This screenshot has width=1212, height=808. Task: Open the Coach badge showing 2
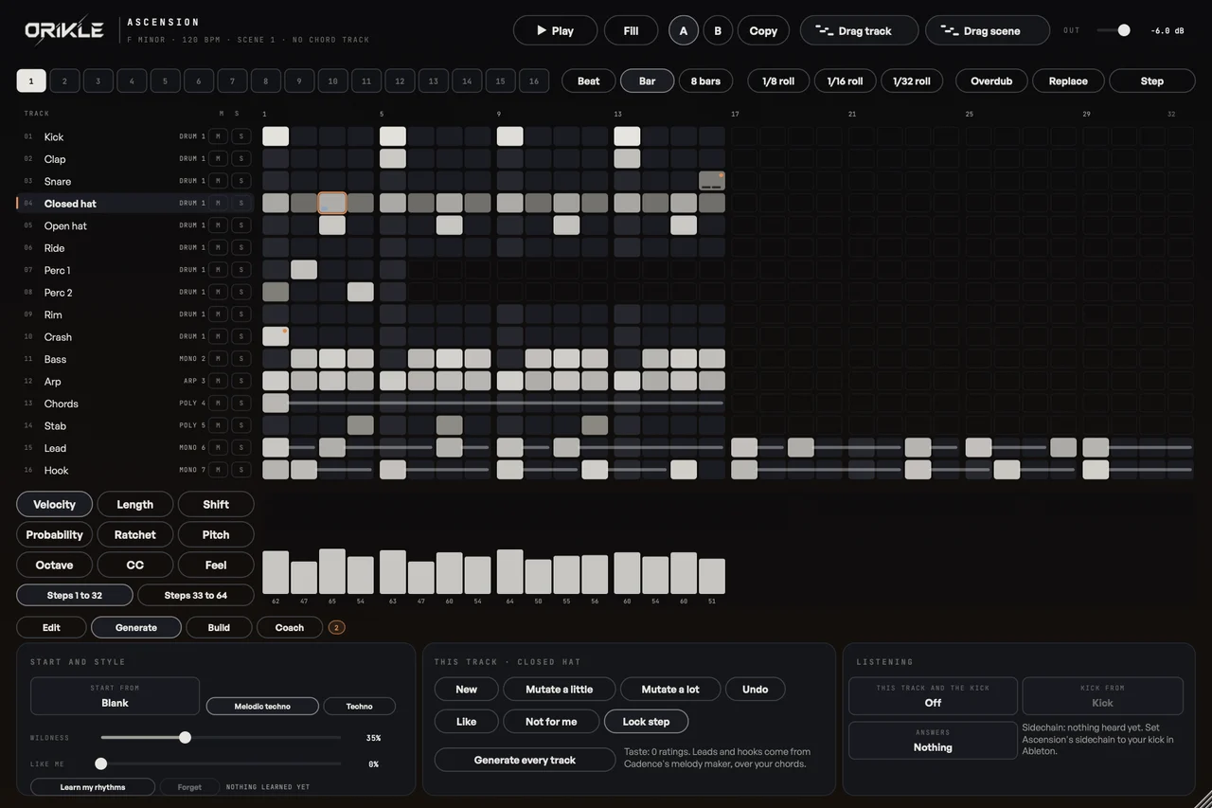pos(336,628)
